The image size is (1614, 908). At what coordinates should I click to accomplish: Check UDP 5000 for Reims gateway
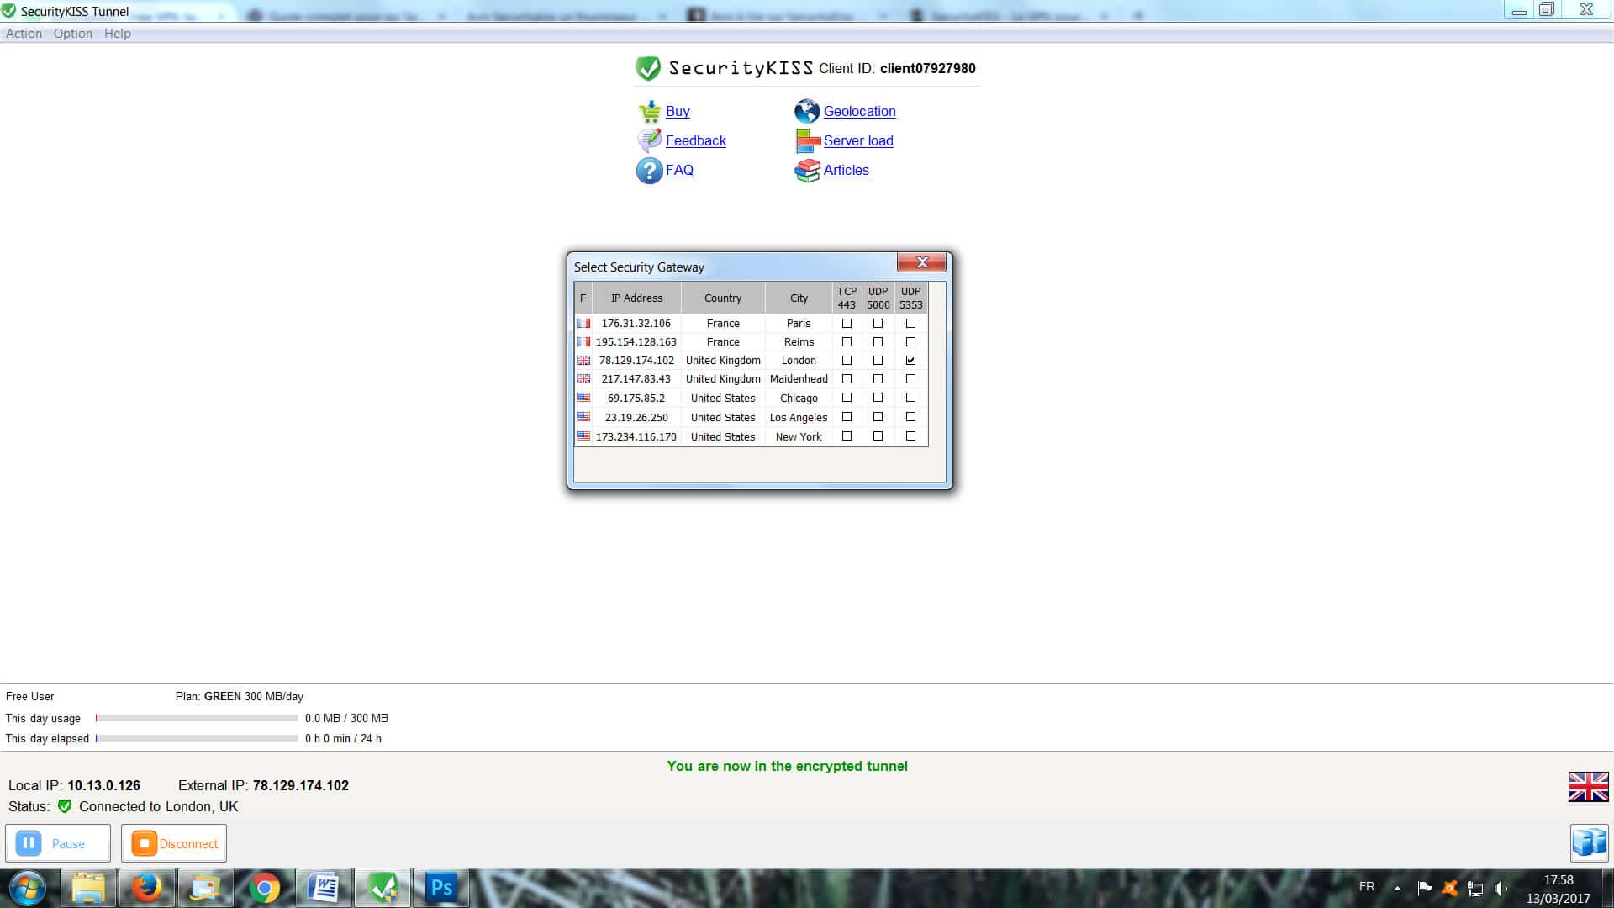tap(878, 342)
